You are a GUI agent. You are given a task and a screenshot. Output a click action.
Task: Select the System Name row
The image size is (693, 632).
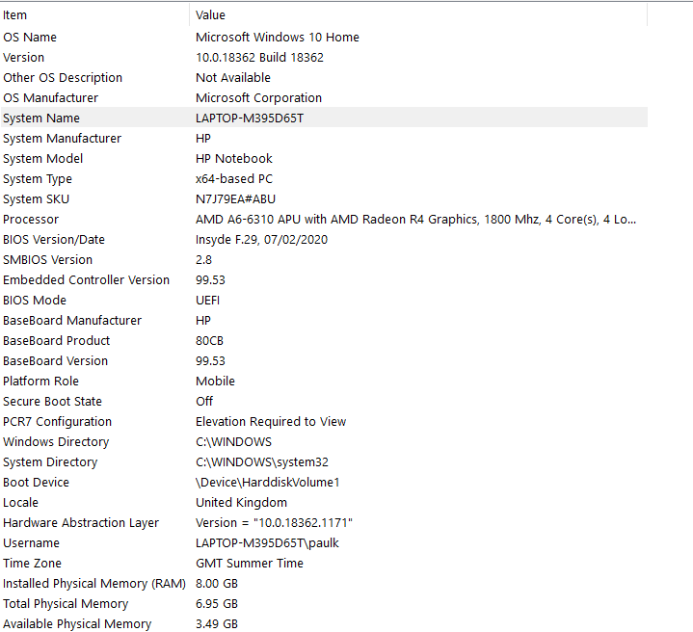point(324,118)
